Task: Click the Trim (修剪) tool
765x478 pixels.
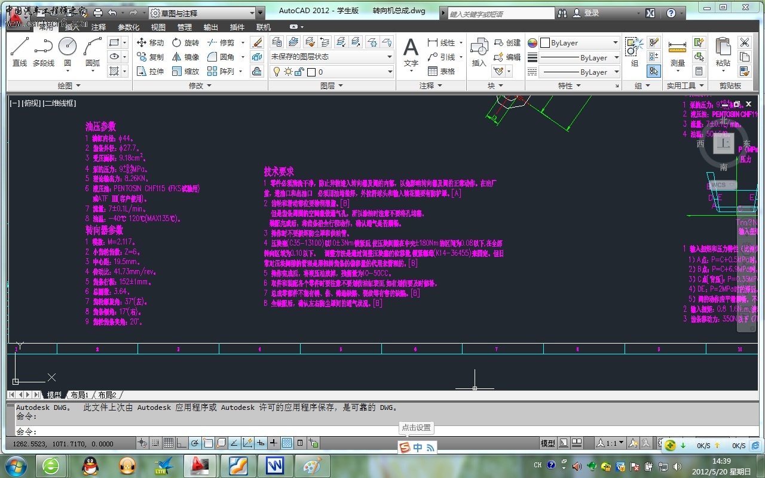Action: [221, 42]
